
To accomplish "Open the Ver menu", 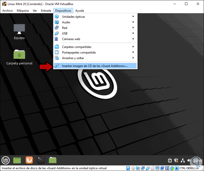I will (x=35, y=11).
